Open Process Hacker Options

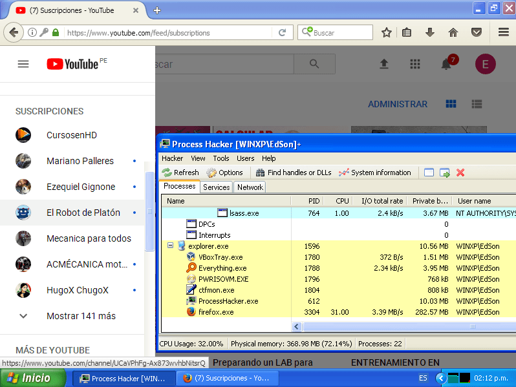(224, 173)
